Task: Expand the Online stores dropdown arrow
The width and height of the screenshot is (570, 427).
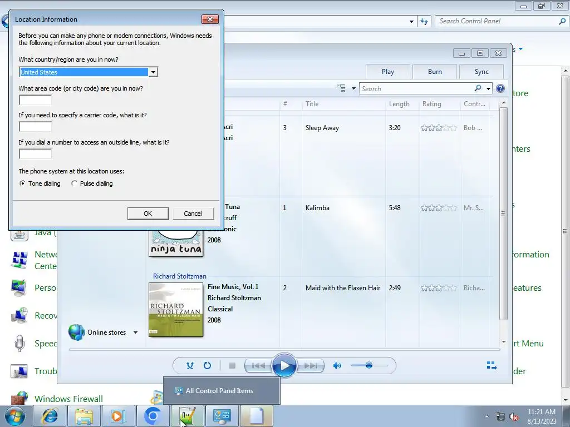Action: pos(136,332)
